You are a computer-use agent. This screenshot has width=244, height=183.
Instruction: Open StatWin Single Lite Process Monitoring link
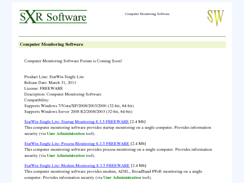tap(77, 144)
